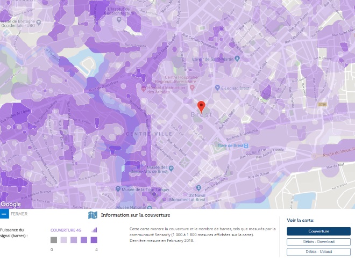355x263 pixels.
Task: Click the red location pin on Brest
Action: [x=201, y=106]
